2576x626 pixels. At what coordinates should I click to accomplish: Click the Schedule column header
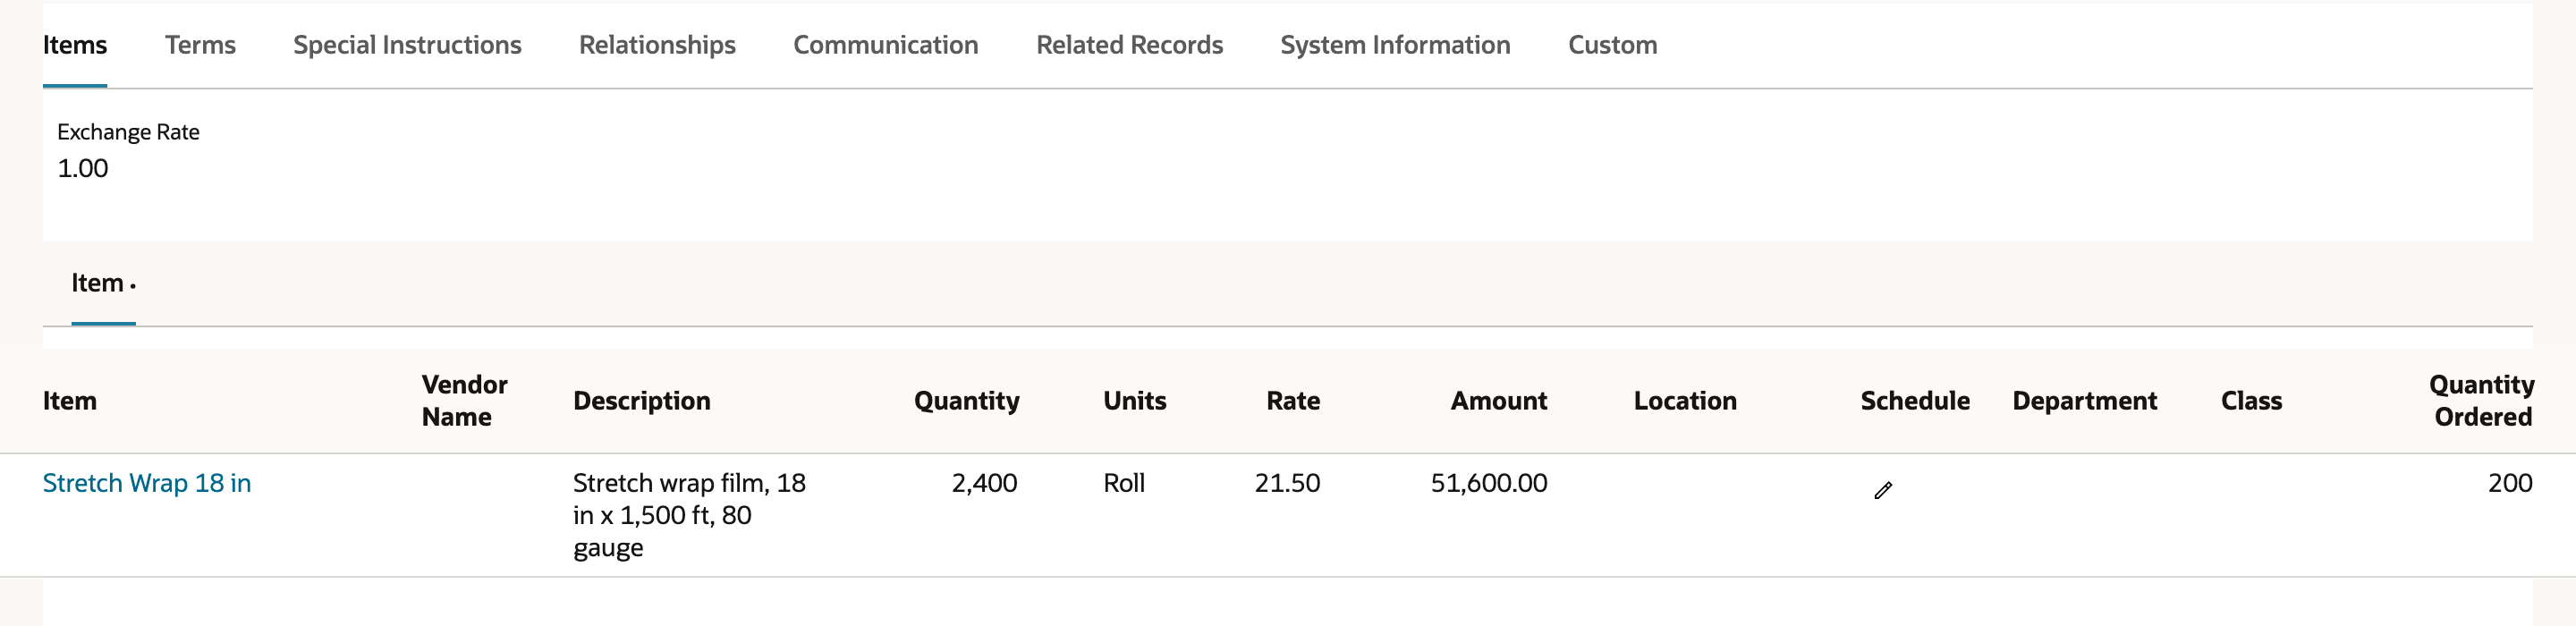pos(1915,401)
